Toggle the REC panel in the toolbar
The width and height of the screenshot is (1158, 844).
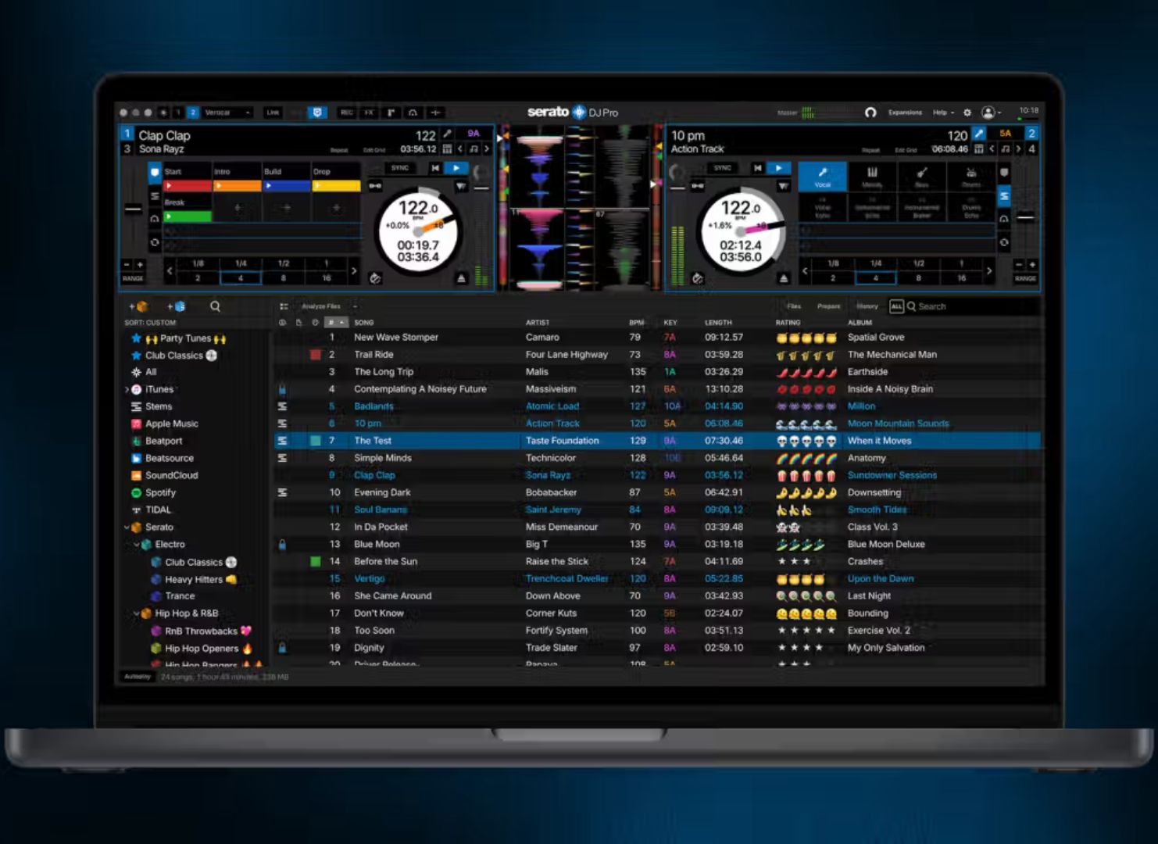coord(347,112)
